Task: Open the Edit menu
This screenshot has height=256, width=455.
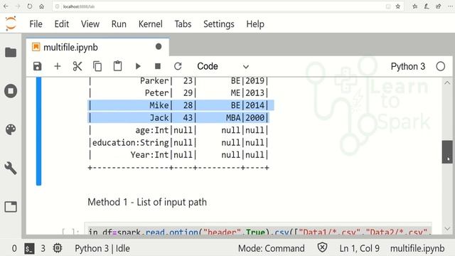Action: coord(62,23)
